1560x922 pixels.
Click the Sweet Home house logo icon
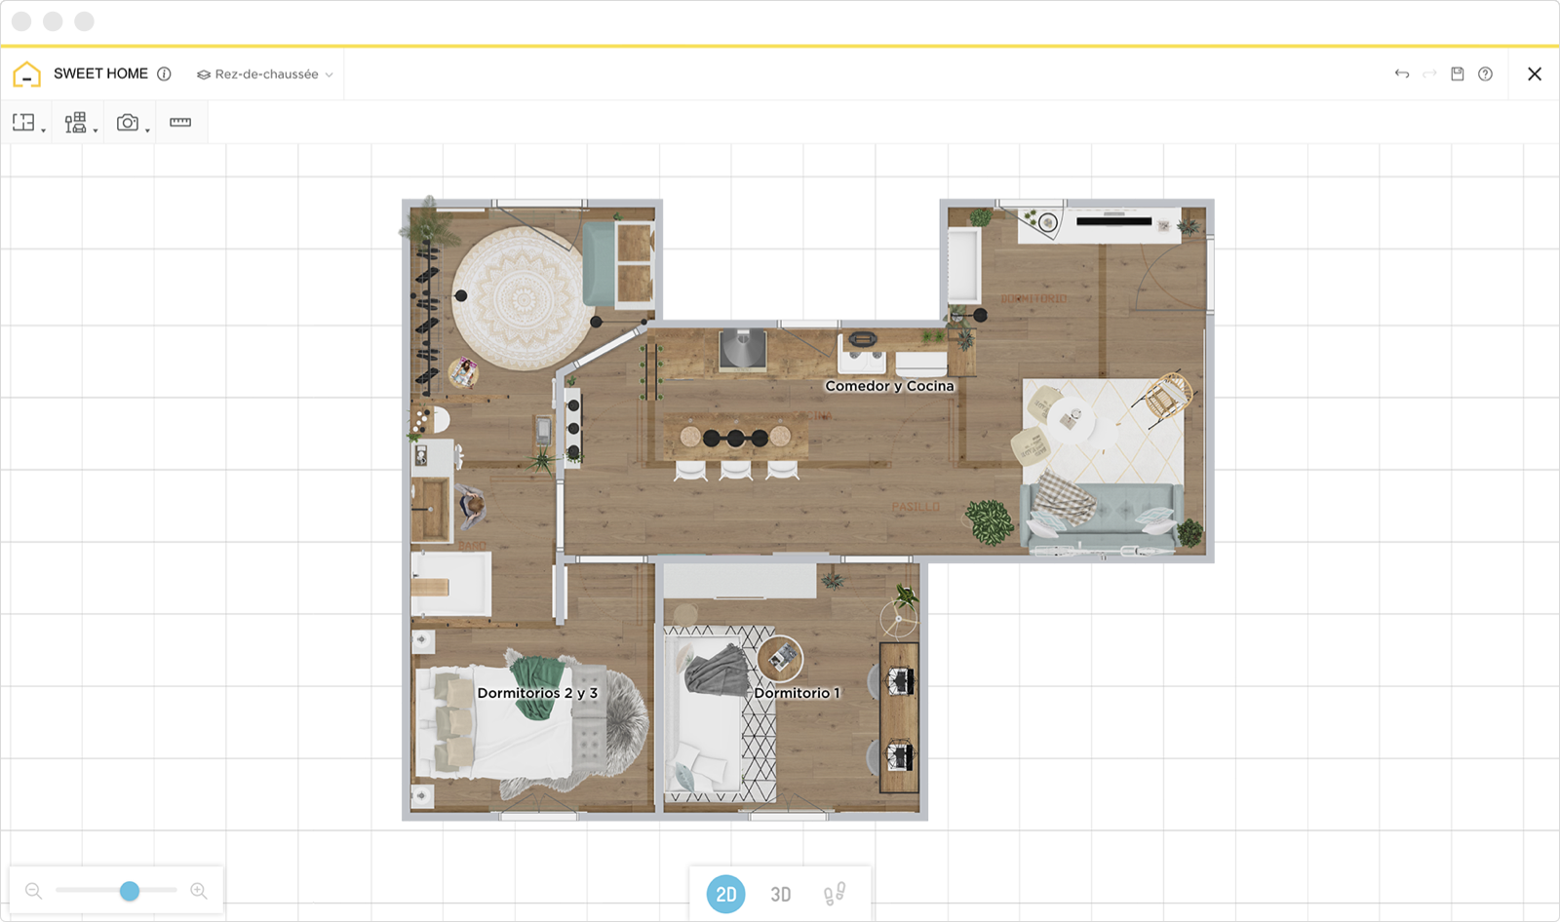coord(27,74)
